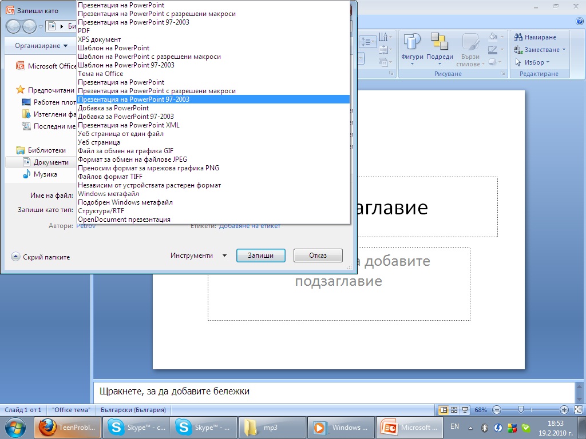The width and height of the screenshot is (586, 439).
Task: Click the text direction icon in the ribbon
Action: coord(383,37)
